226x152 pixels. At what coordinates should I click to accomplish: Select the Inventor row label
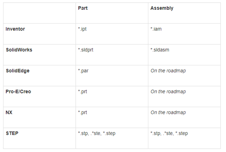15,29
